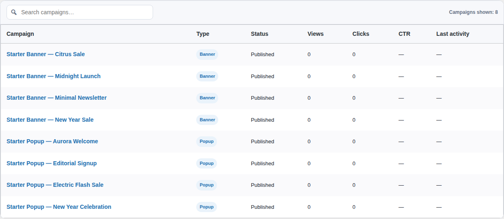
Task: Focus the Search campaigns input field
Action: 80,12
